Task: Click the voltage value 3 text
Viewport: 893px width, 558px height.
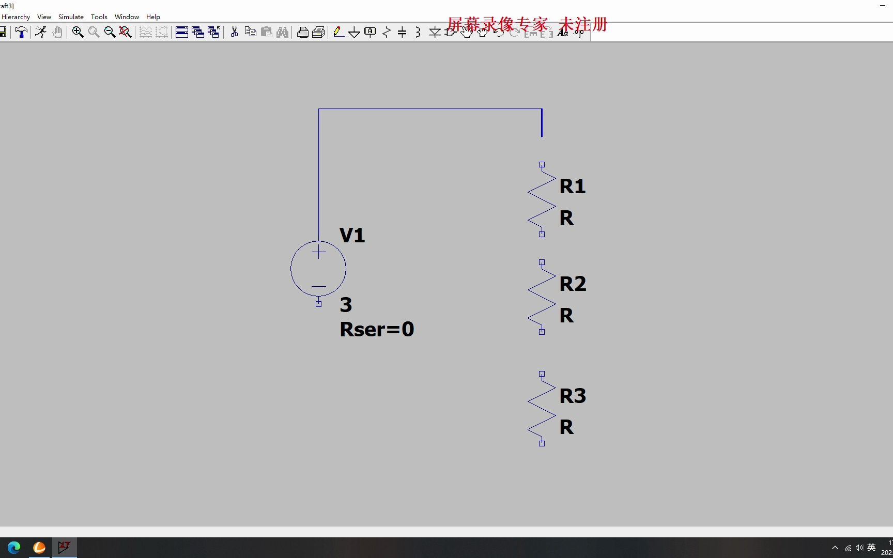Action: coord(346,305)
